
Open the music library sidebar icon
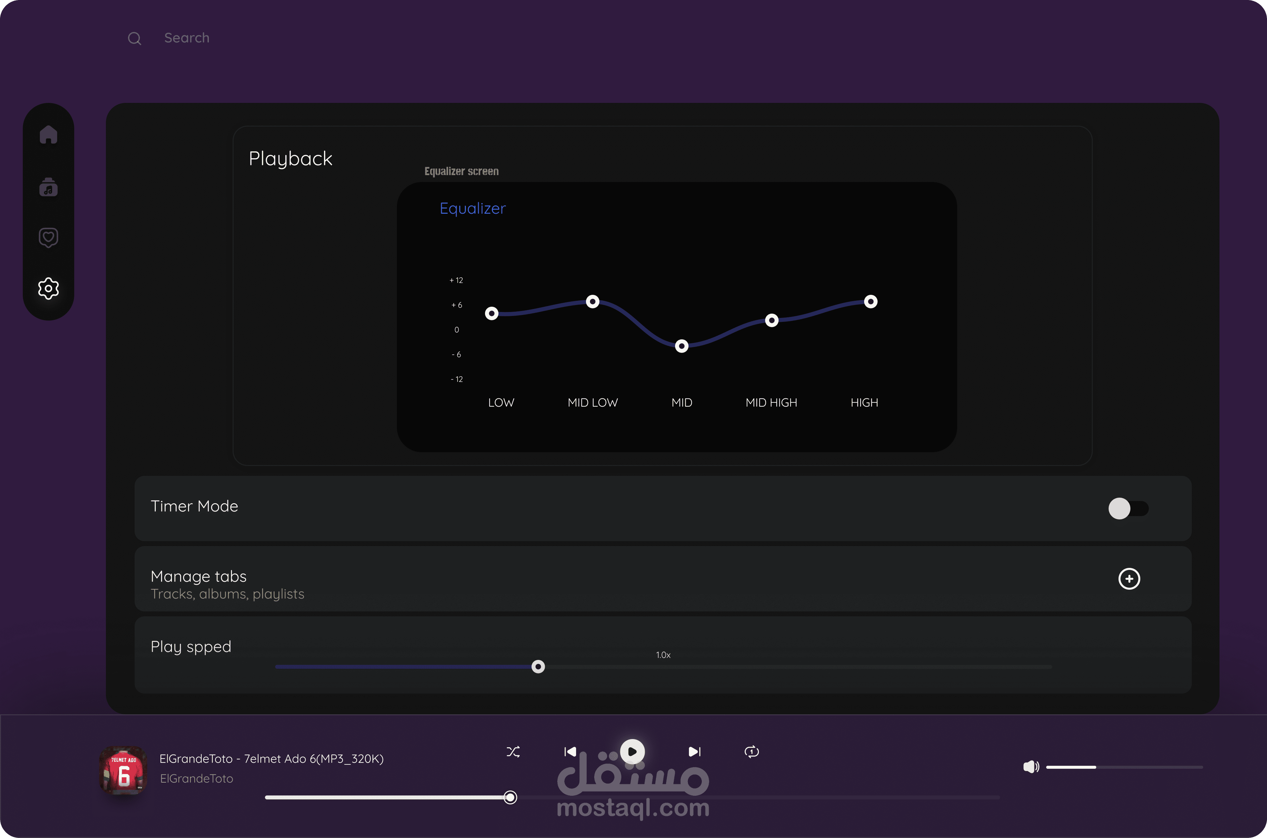coord(48,187)
